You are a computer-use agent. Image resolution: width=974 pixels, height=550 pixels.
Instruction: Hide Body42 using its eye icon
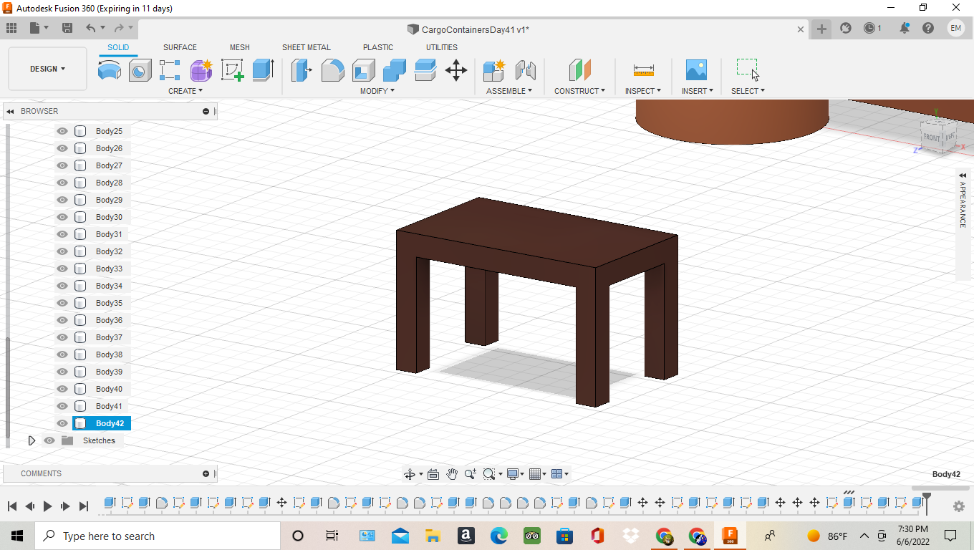point(62,423)
